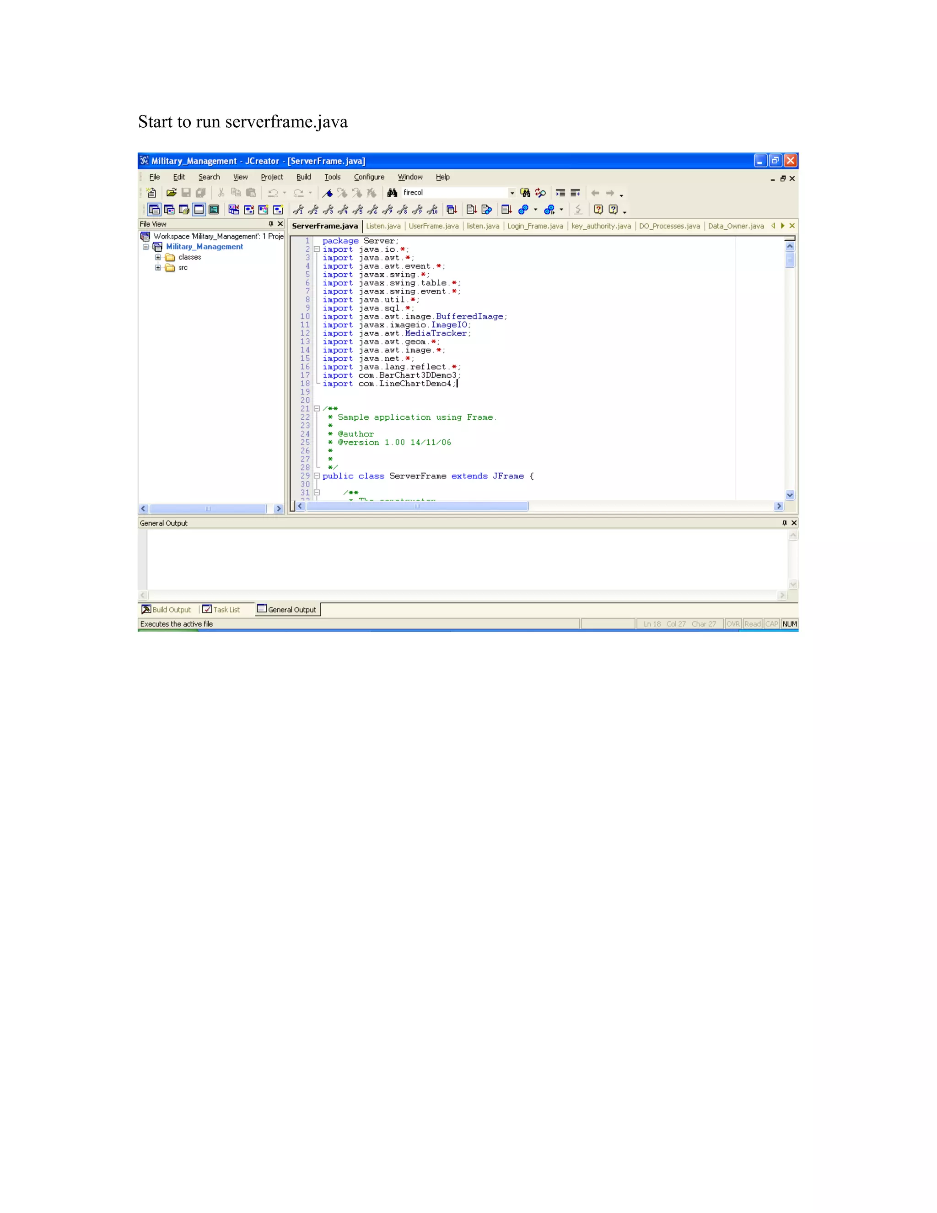Viewport: 937px width, 1213px height.
Task: Open the Configure menu
Action: [x=369, y=177]
